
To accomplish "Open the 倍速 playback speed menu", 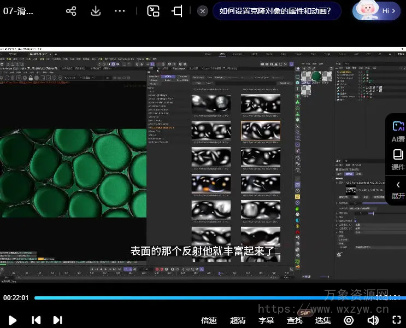I will coord(209,320).
